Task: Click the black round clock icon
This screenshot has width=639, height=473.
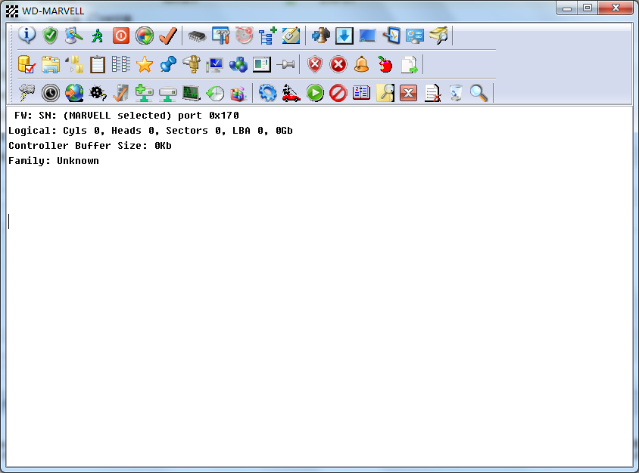Action: 51,93
